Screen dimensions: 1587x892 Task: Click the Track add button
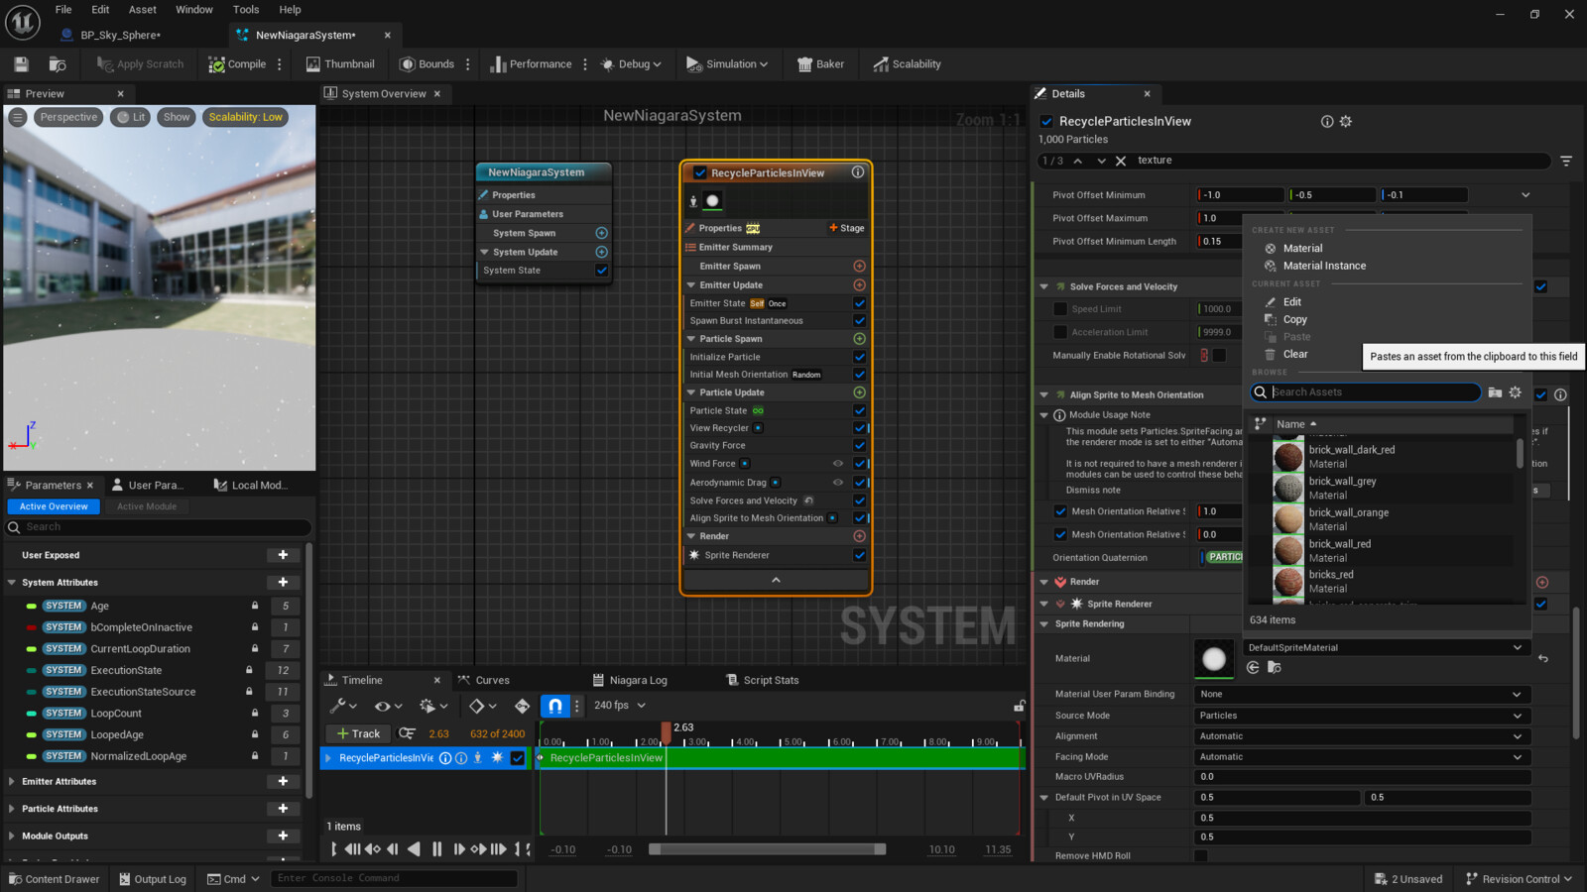(358, 733)
